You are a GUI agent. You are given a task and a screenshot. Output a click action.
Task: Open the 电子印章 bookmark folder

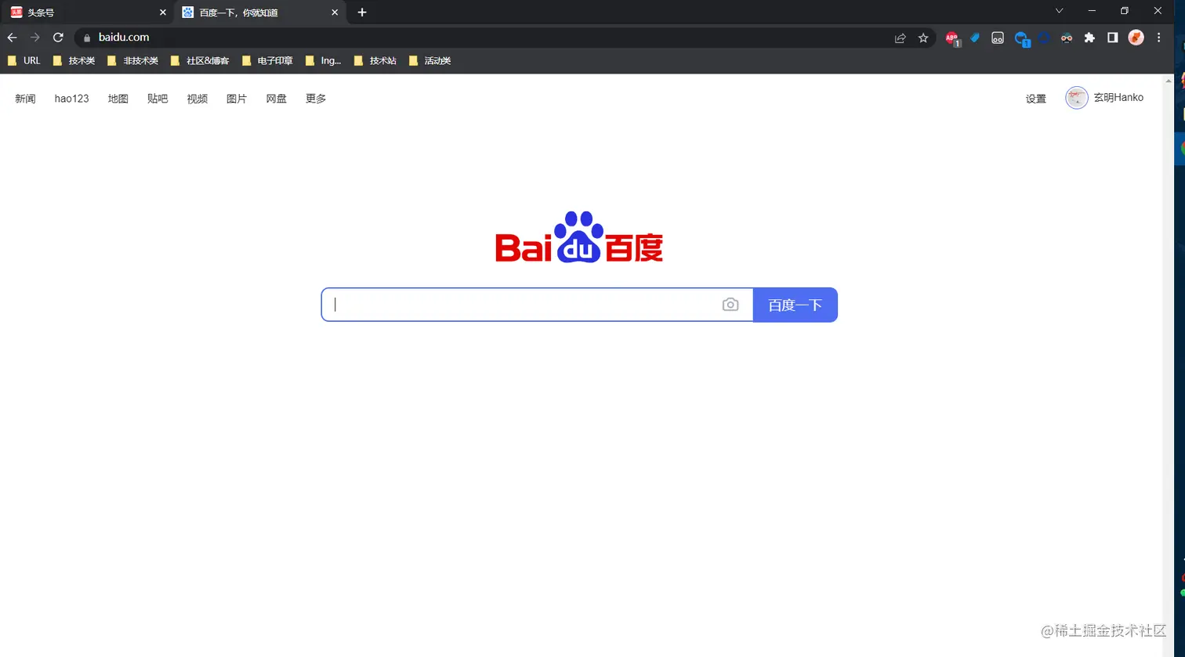(267, 60)
